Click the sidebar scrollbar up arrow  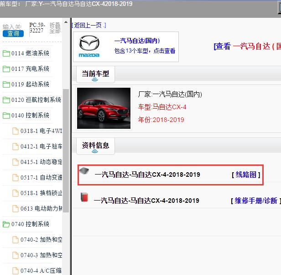click(x=66, y=22)
